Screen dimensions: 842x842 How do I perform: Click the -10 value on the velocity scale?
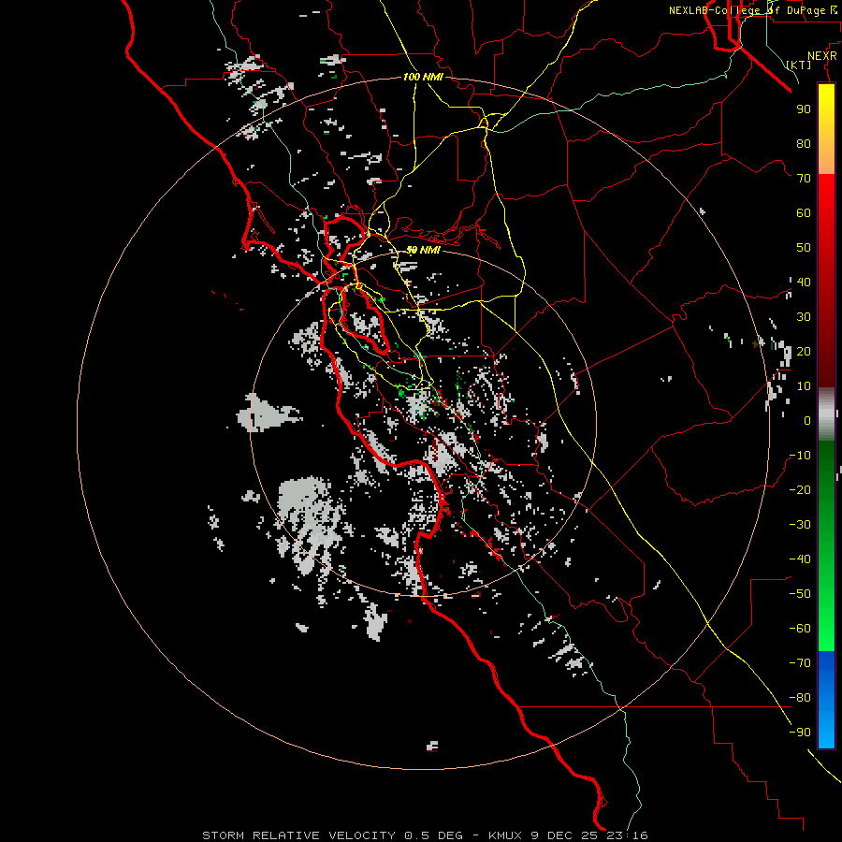coord(800,456)
